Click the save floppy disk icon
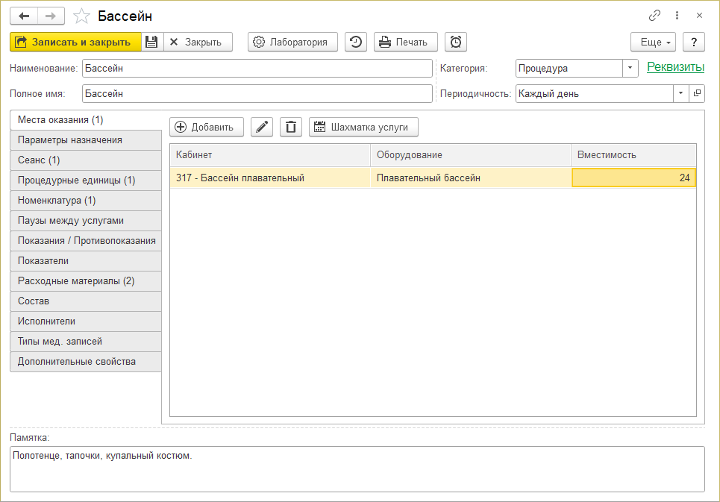This screenshot has height=502, width=720. (151, 42)
